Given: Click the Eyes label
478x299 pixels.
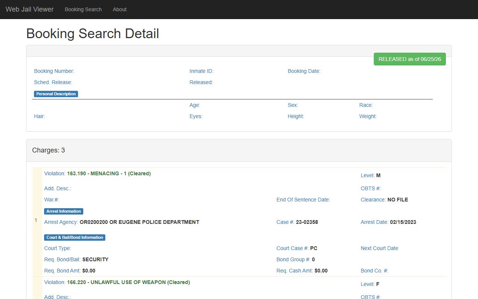Looking at the screenshot, I should (x=196, y=116).
